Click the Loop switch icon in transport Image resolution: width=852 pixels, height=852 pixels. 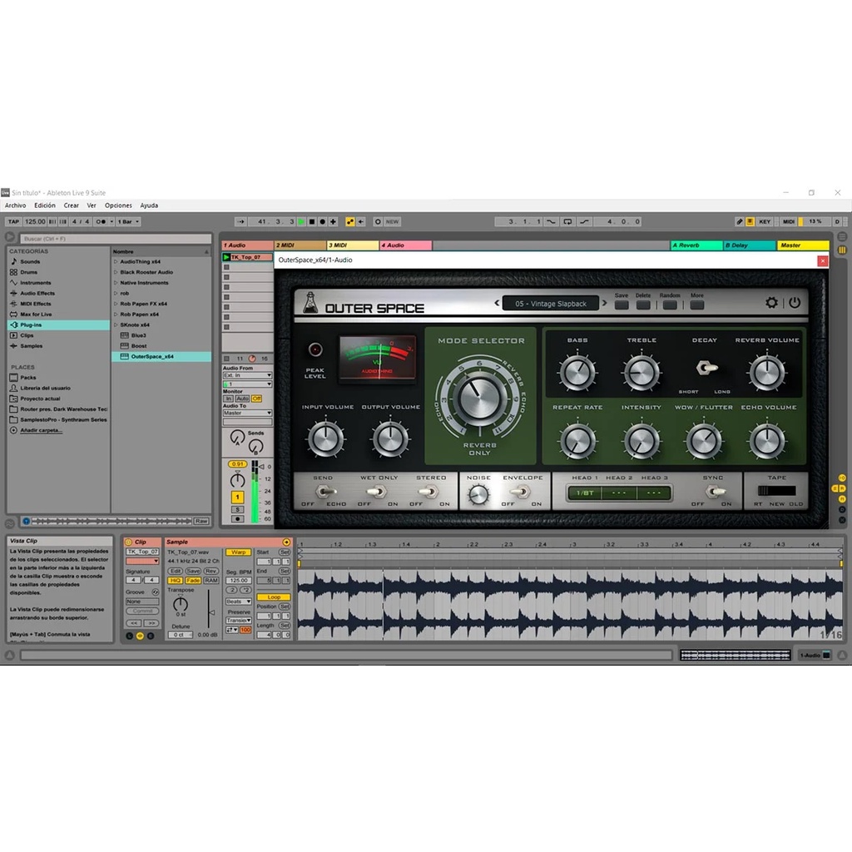567,221
